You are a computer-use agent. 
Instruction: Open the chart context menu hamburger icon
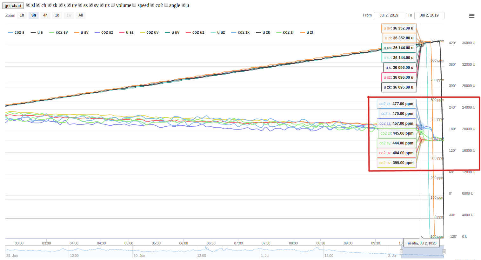point(472,16)
